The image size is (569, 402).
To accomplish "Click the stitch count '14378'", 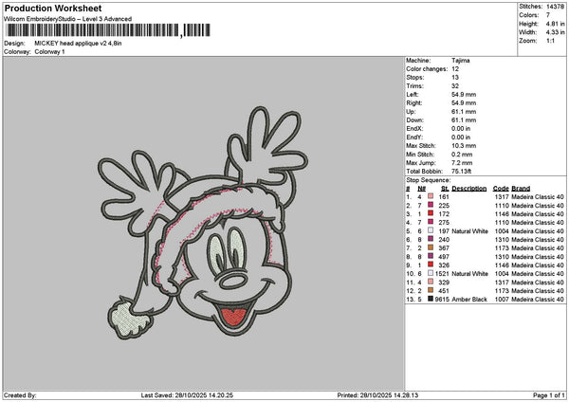I will click(x=555, y=7).
